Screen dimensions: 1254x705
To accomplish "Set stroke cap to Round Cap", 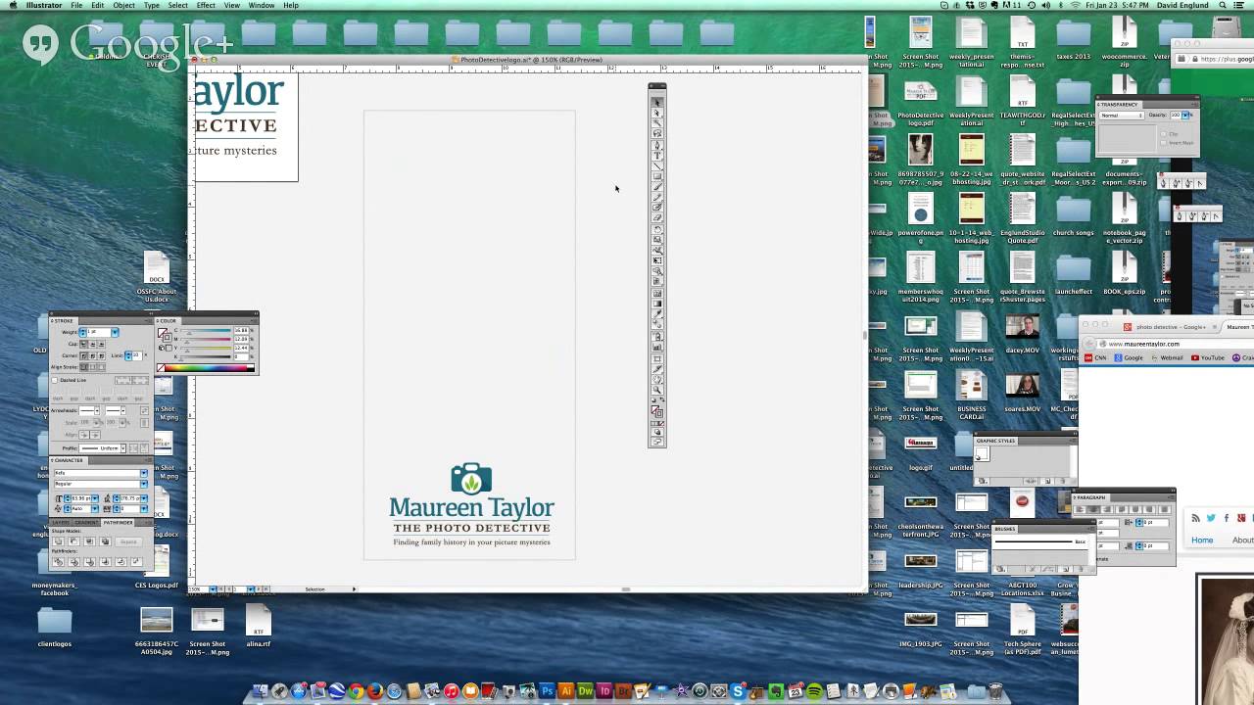I will (x=91, y=344).
